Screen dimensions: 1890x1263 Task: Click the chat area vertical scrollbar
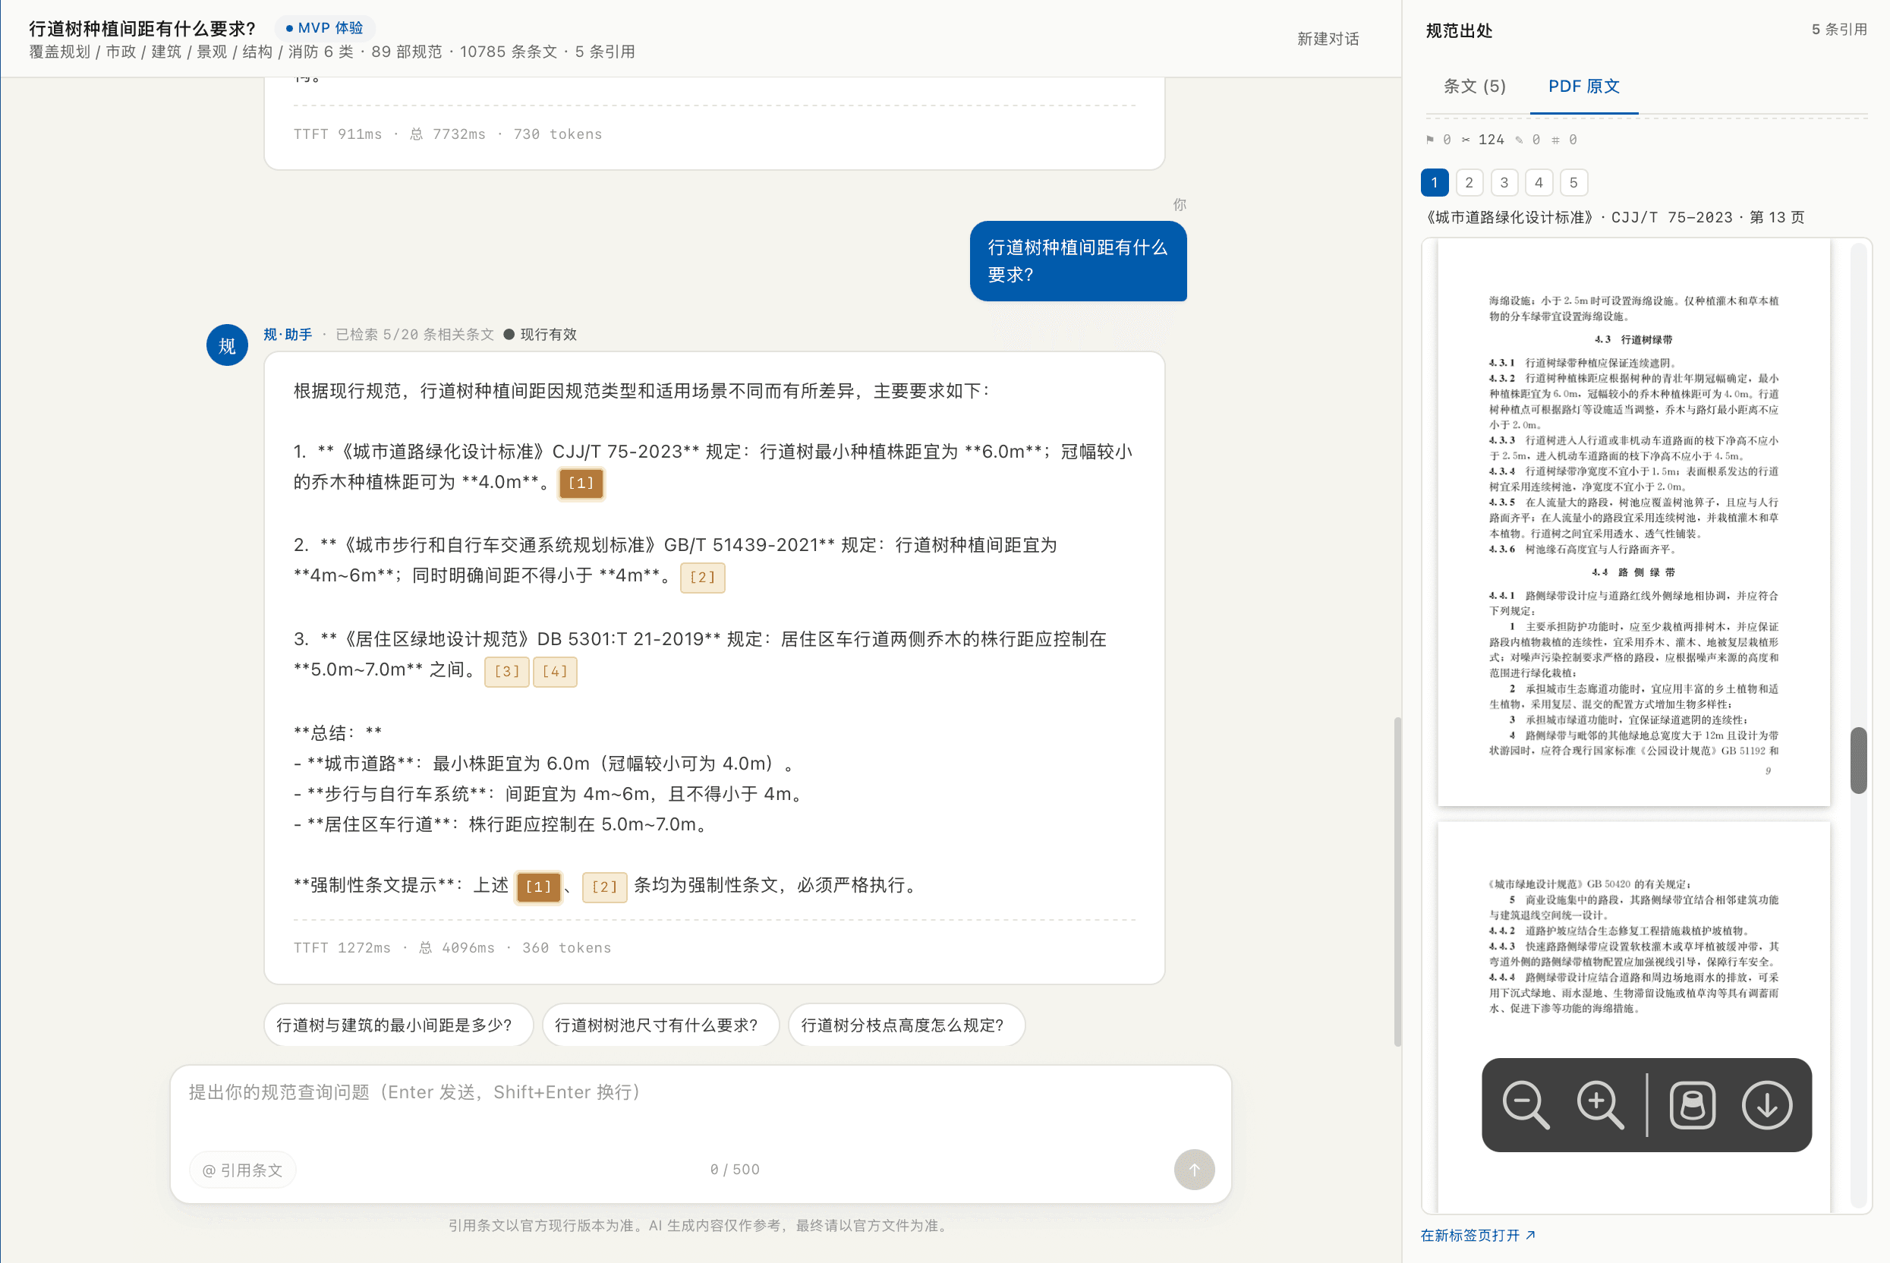point(1397,882)
